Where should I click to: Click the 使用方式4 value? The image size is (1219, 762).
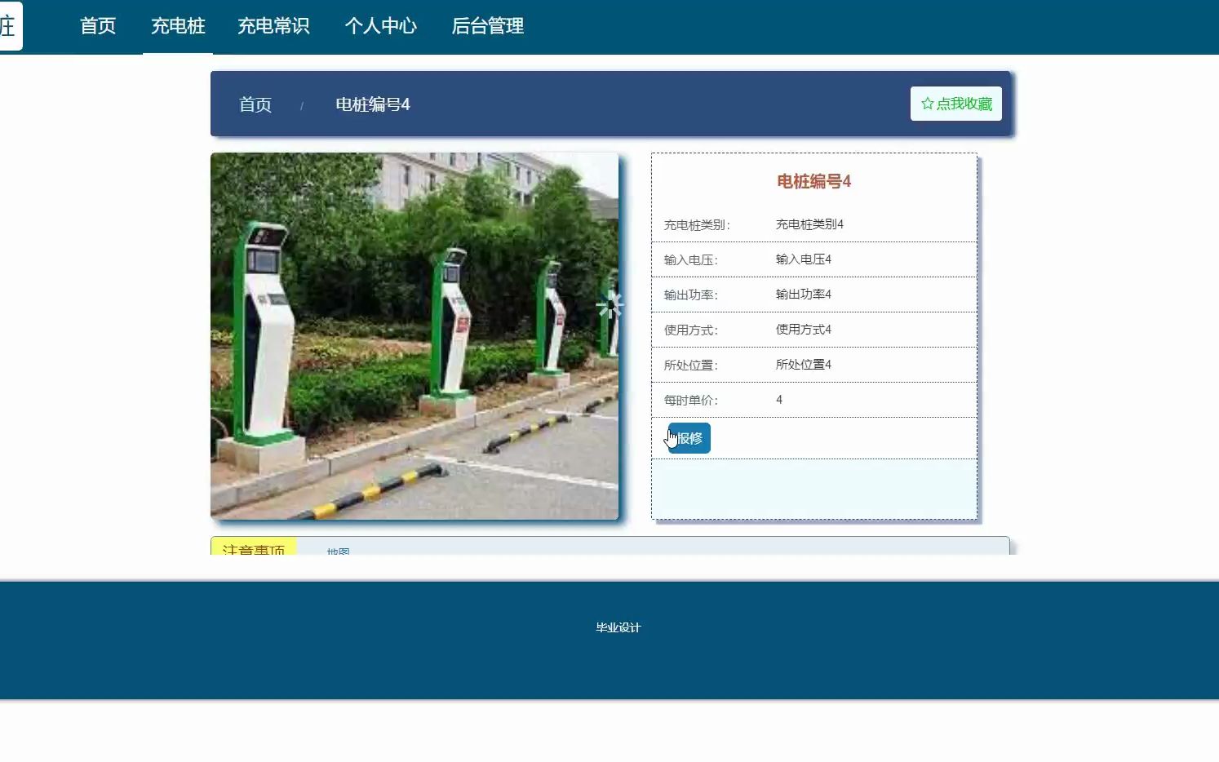(804, 330)
